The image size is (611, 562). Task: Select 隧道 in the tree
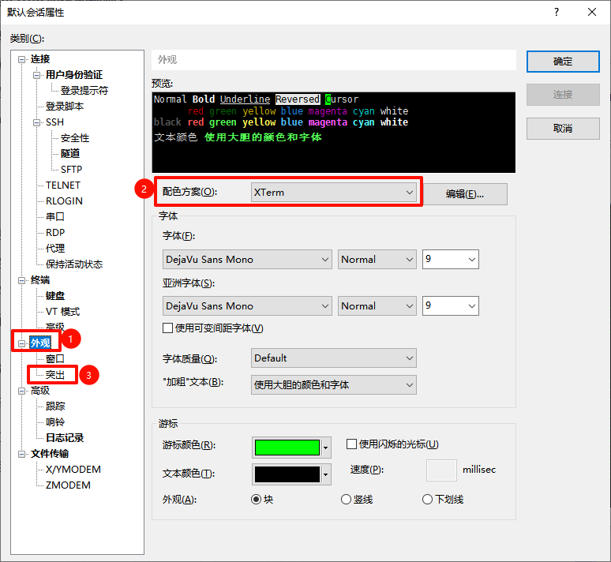70,154
